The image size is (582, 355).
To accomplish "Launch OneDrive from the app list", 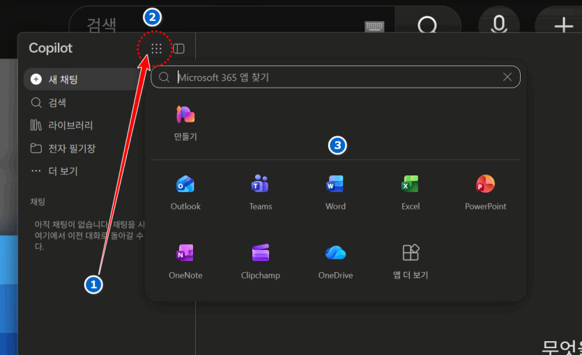I will pos(335,261).
